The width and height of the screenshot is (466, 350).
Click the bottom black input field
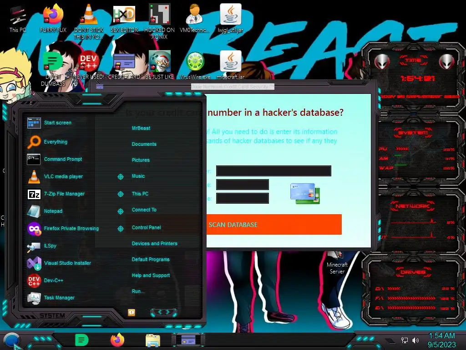click(243, 198)
